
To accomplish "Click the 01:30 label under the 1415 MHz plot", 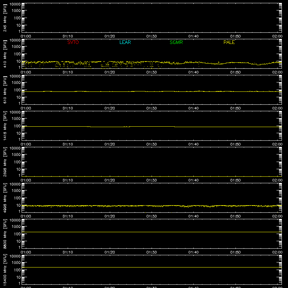I will coord(152,144).
